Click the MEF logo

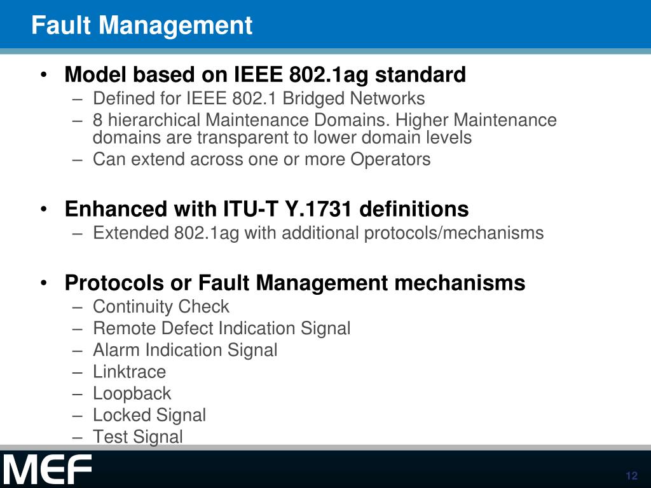coord(47,470)
